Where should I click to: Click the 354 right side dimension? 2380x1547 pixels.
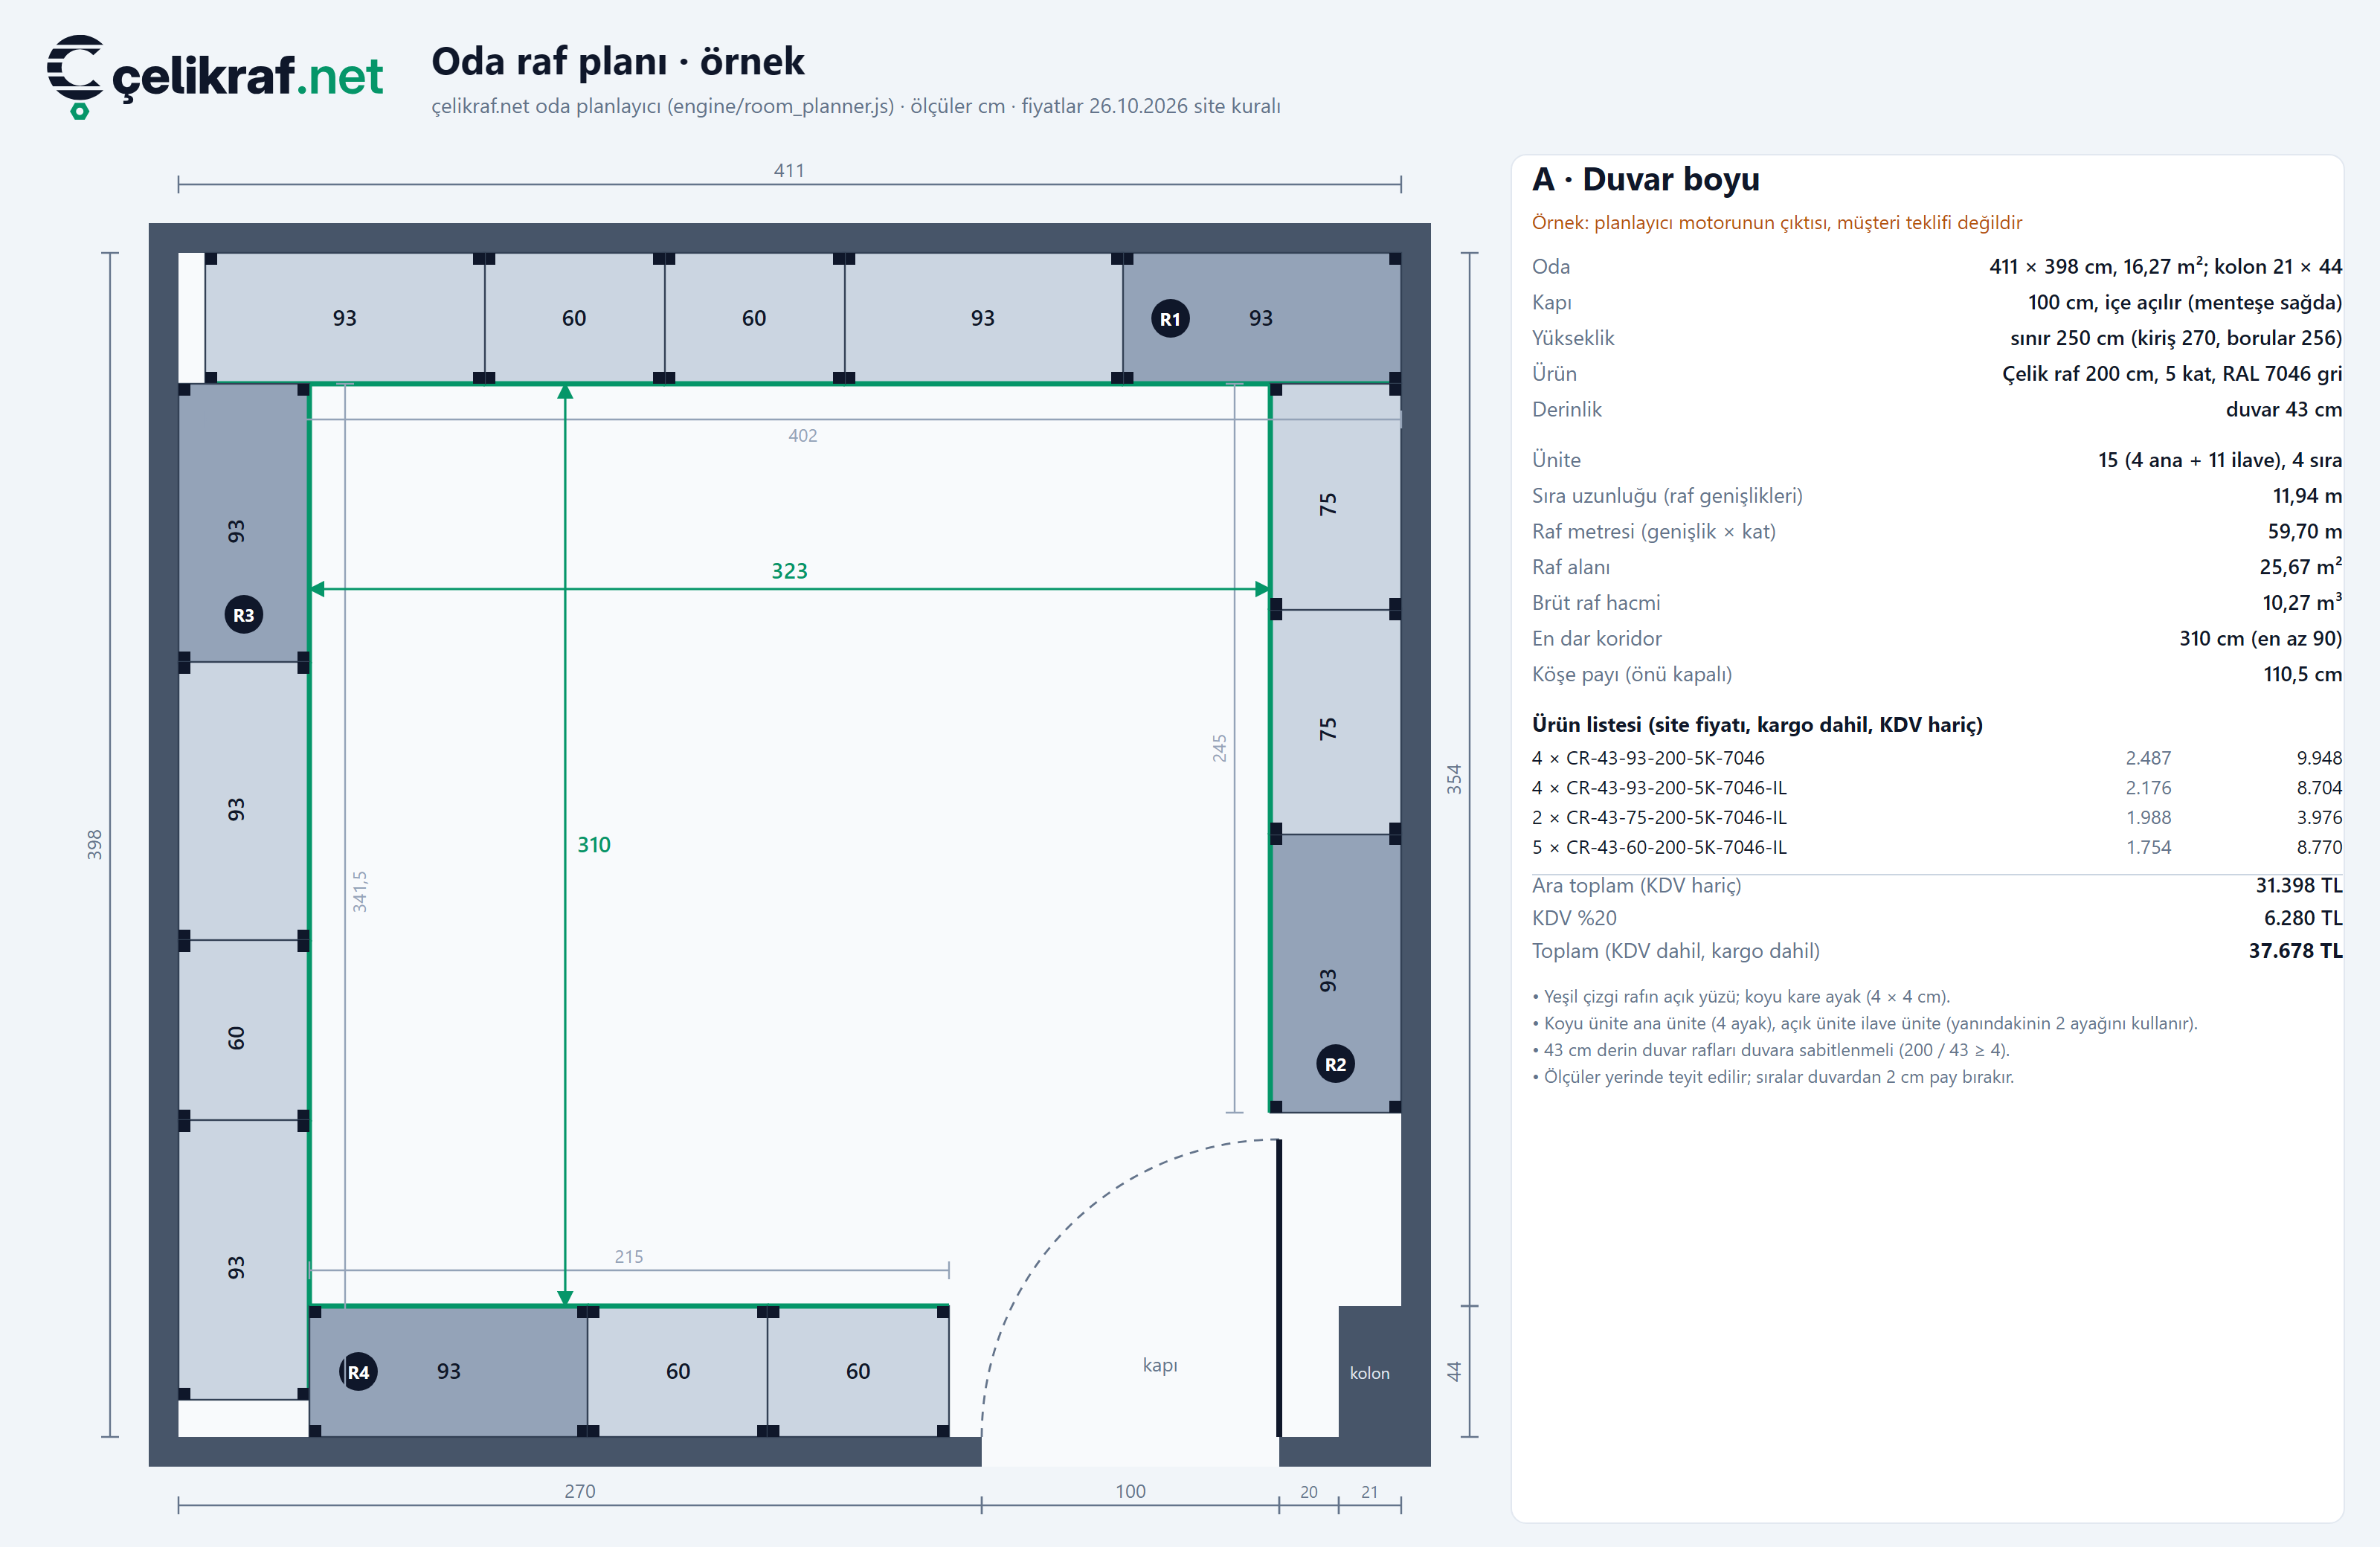click(1454, 779)
